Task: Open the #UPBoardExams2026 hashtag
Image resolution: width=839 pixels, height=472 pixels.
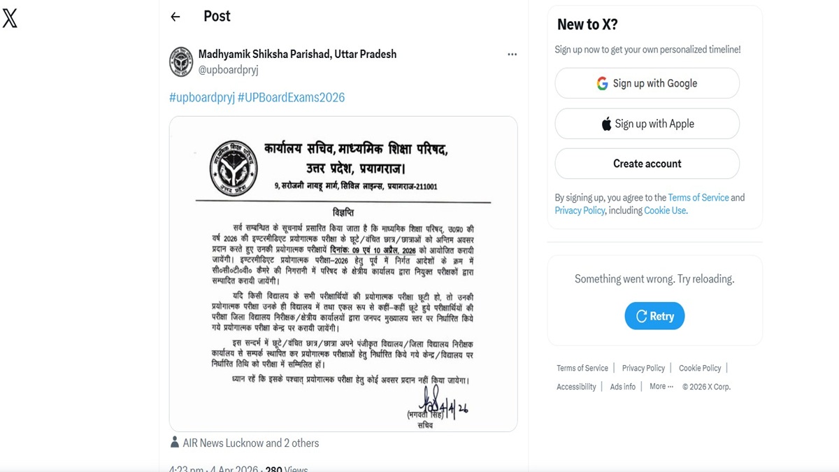Action: click(x=292, y=97)
